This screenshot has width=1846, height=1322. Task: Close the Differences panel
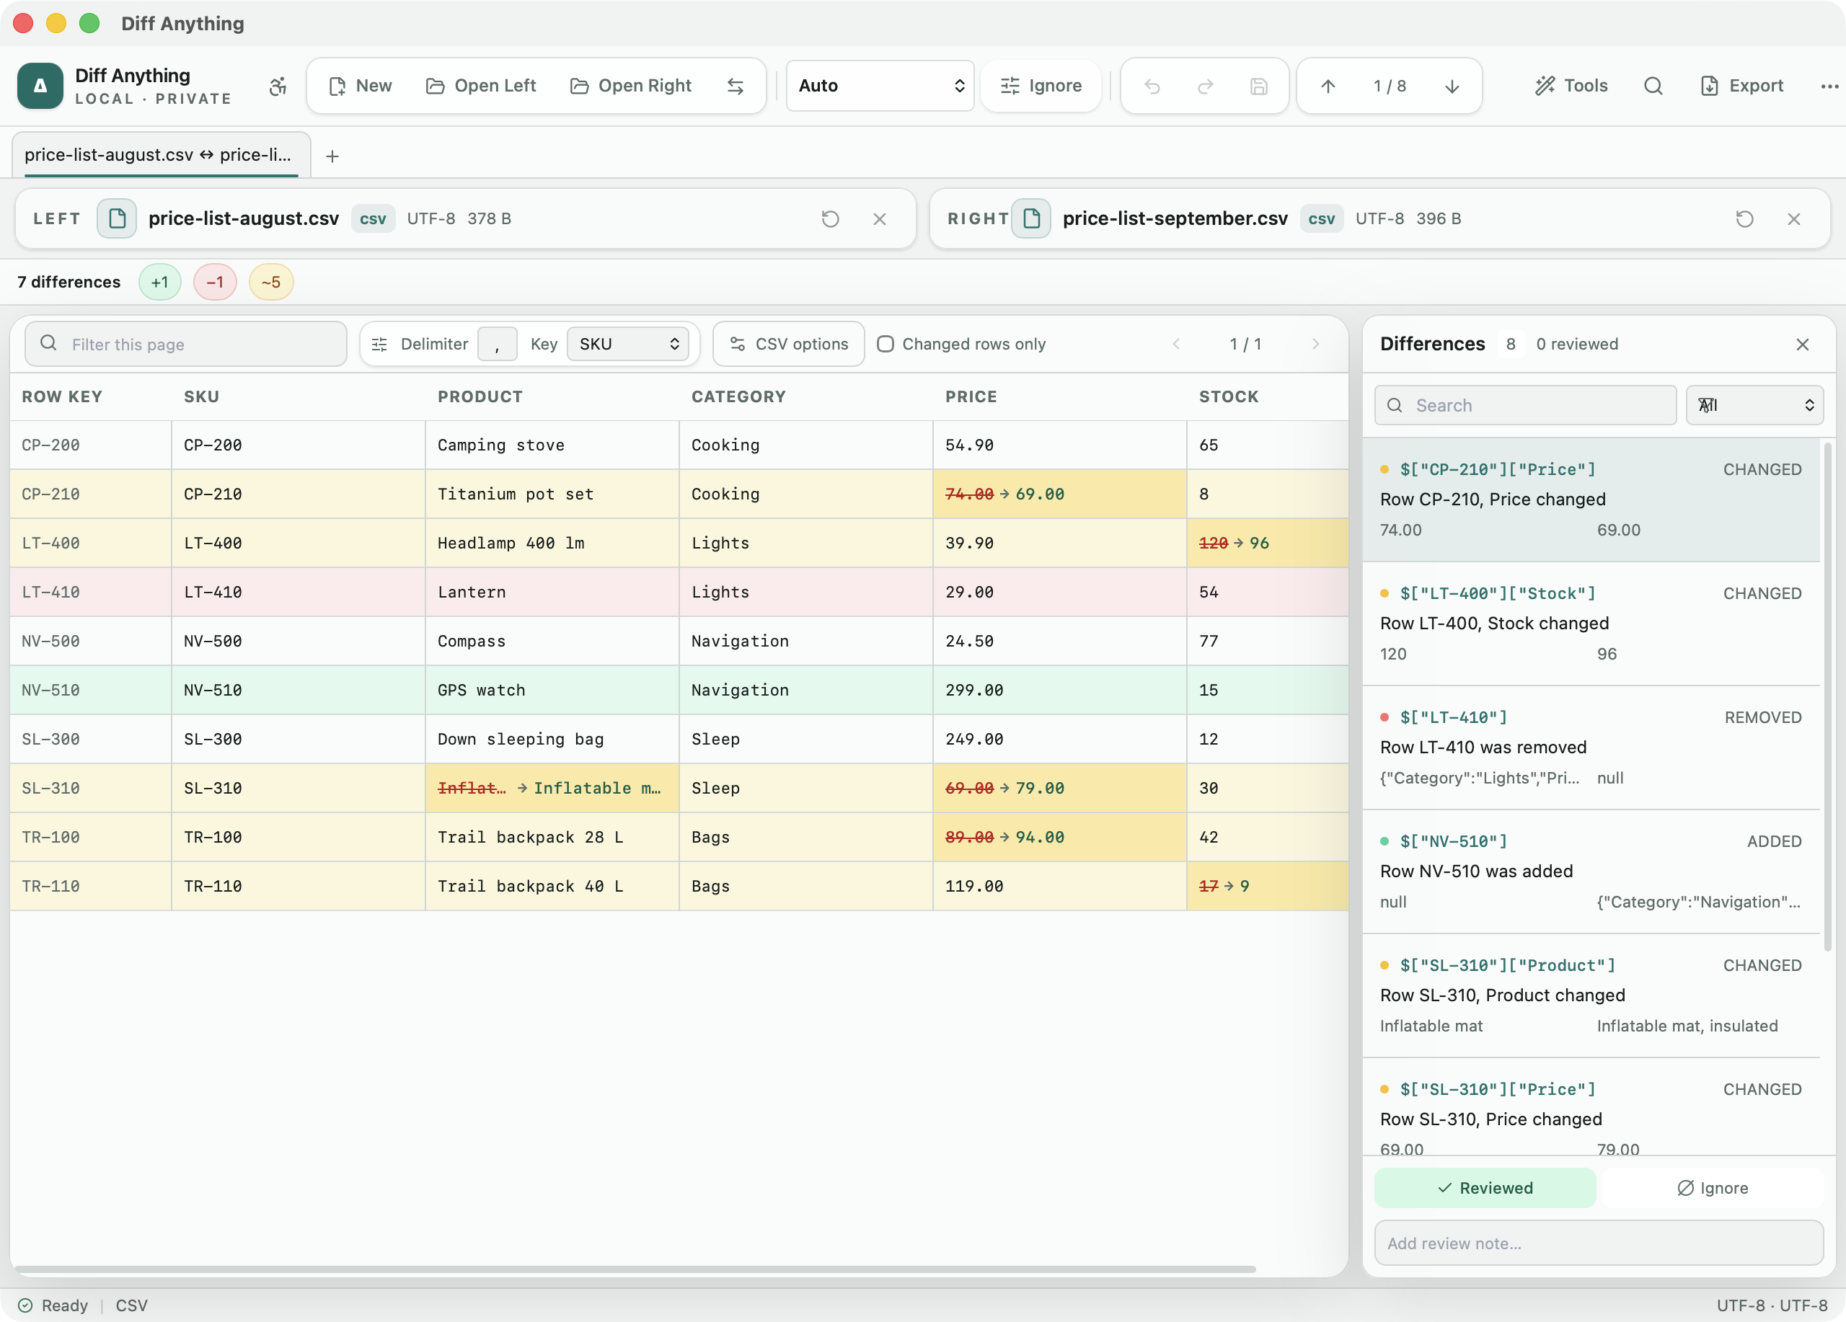point(1802,344)
